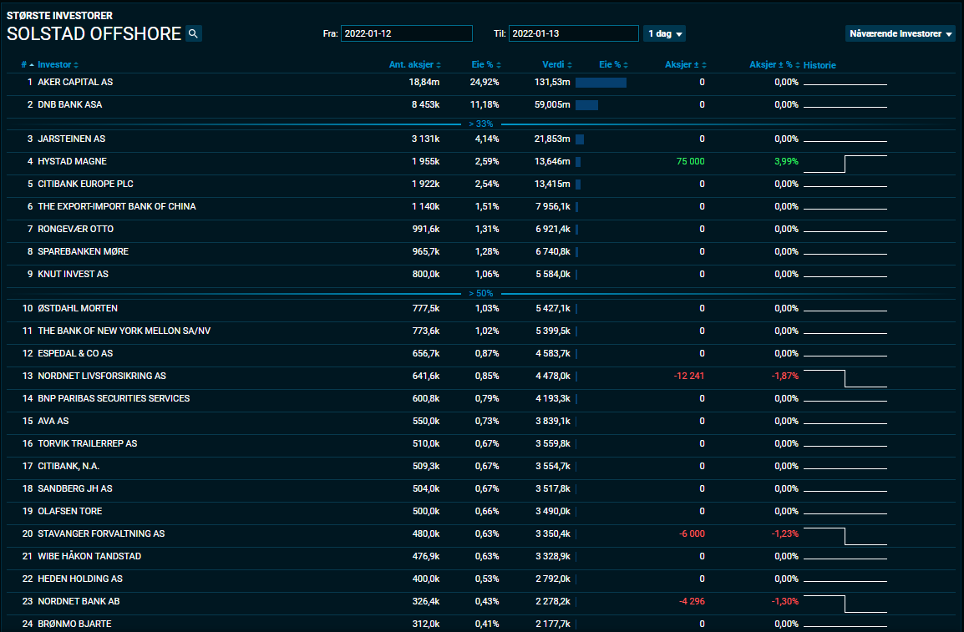
Task: Click the '> 33%' threshold marker
Action: tap(481, 124)
